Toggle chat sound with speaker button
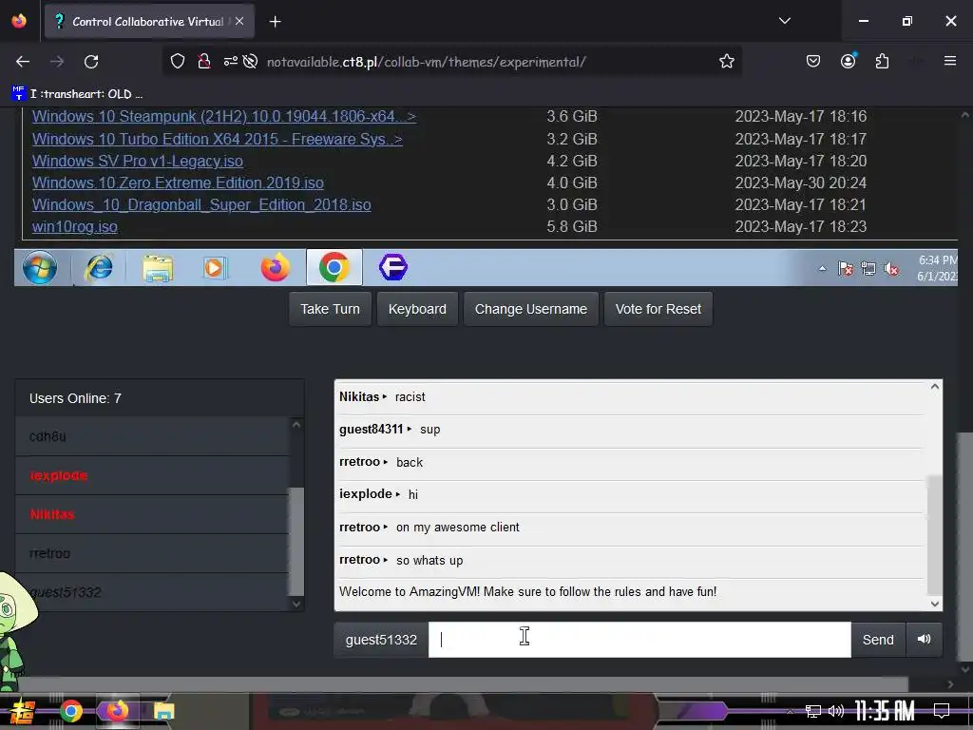The image size is (973, 730). (924, 640)
